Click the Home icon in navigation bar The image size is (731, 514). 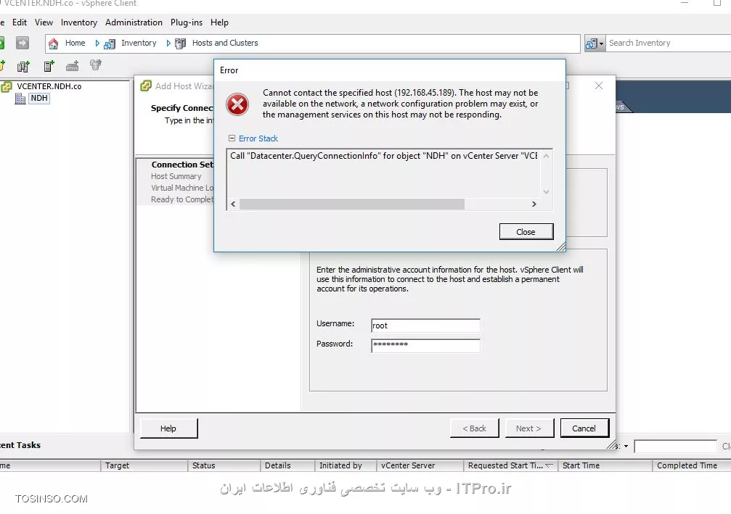point(54,43)
